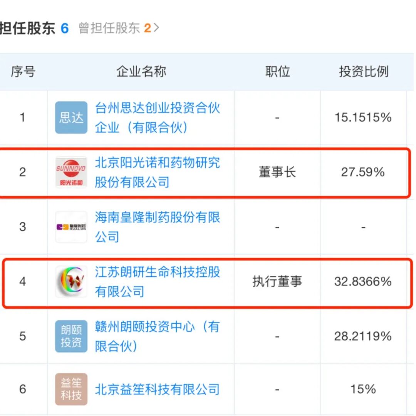Expand the chevron next to 曾担任股东
Screen dimensions: 416x416
[x=156, y=28]
